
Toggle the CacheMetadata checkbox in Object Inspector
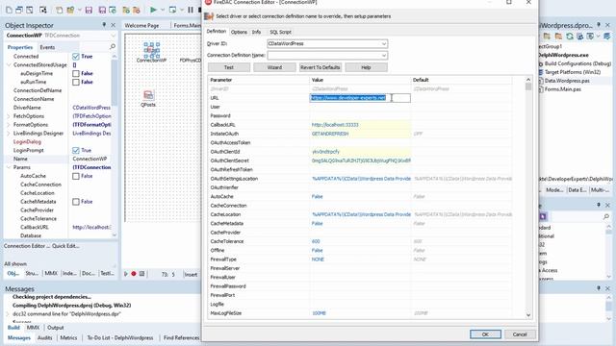click(76, 202)
